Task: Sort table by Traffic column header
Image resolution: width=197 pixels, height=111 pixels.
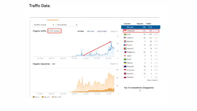Action: point(149,24)
